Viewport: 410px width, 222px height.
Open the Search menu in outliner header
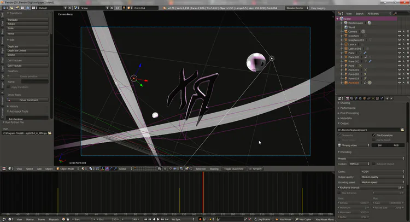360,14
